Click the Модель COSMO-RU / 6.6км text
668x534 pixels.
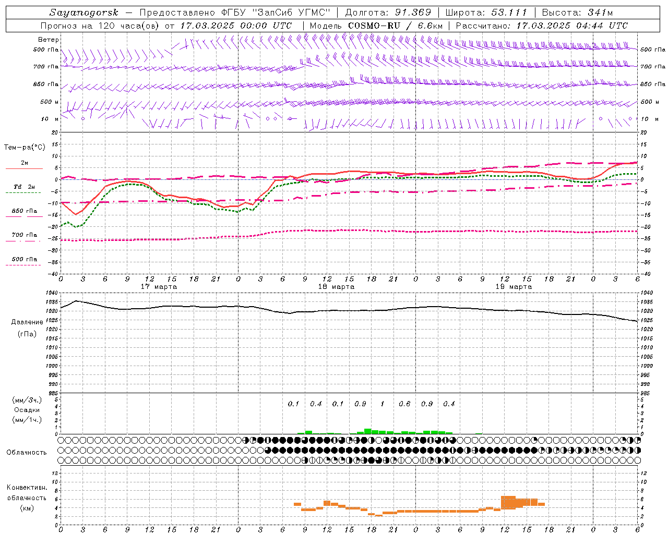376,26
